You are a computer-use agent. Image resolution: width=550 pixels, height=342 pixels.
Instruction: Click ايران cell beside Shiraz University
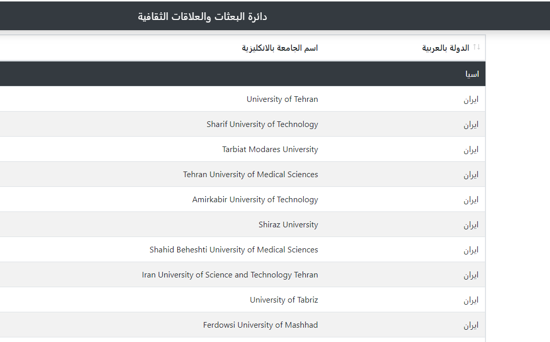pyautogui.click(x=471, y=225)
